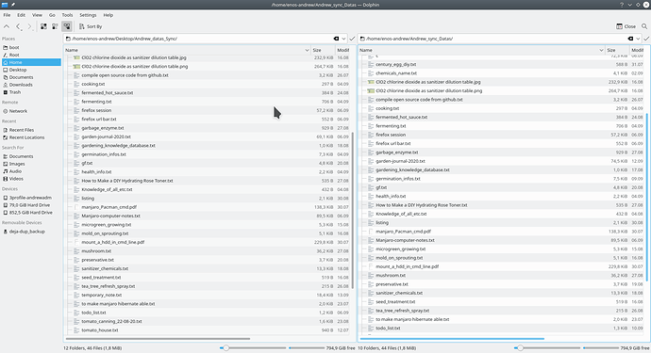Expand right pane location history dropdown
Screen dimensions: 651x353
click(638, 39)
